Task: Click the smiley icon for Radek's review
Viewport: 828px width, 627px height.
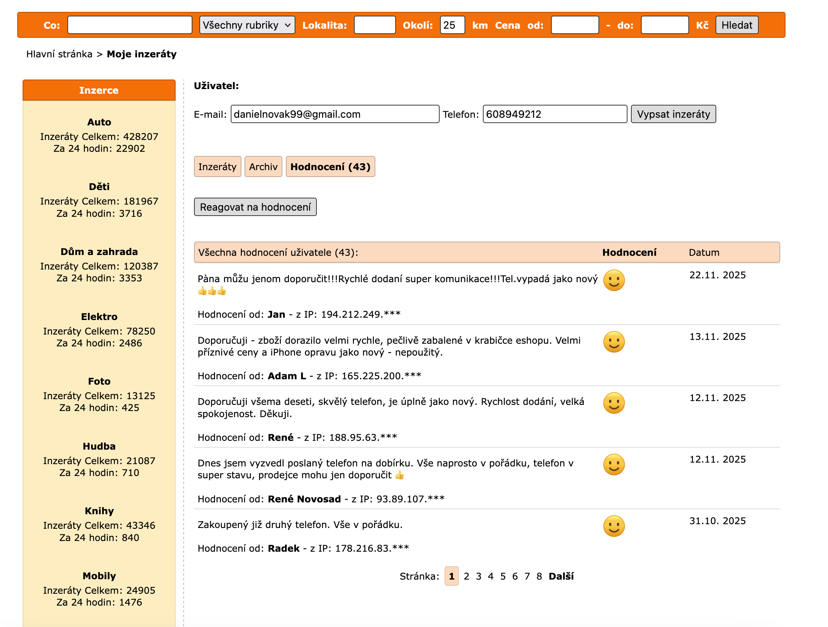Action: point(614,526)
